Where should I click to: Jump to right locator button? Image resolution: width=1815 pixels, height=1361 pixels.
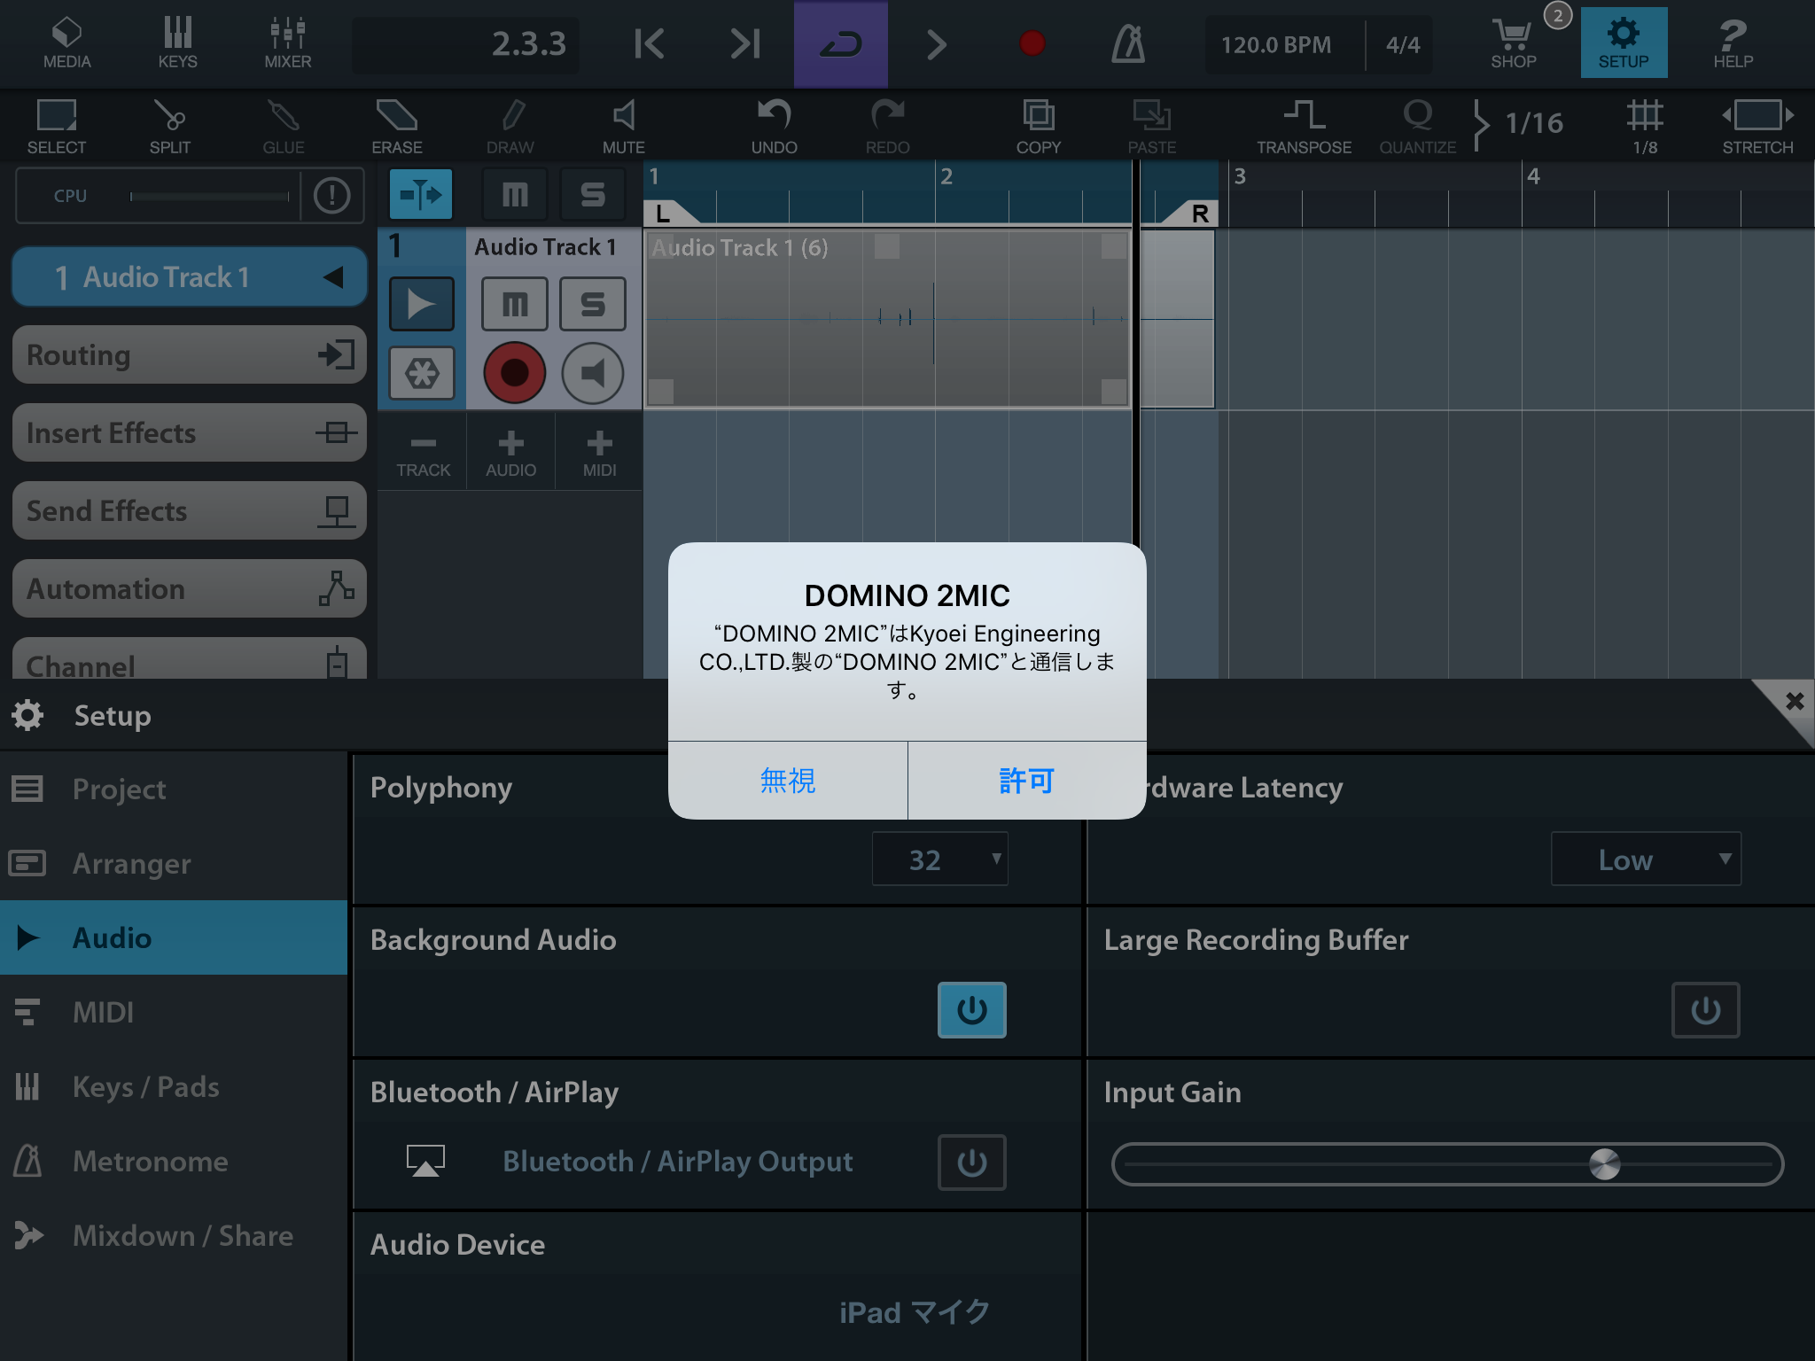point(745,43)
